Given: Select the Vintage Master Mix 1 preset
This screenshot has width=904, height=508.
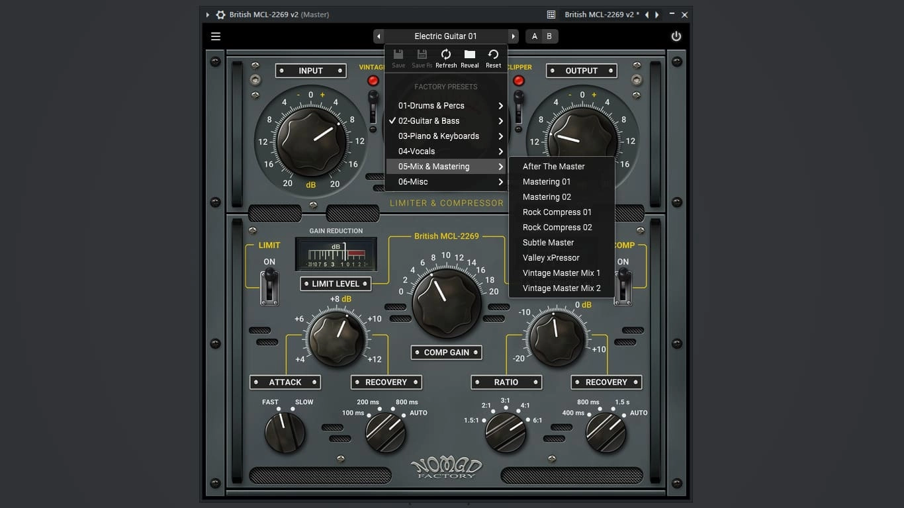Looking at the screenshot, I should click(x=562, y=273).
